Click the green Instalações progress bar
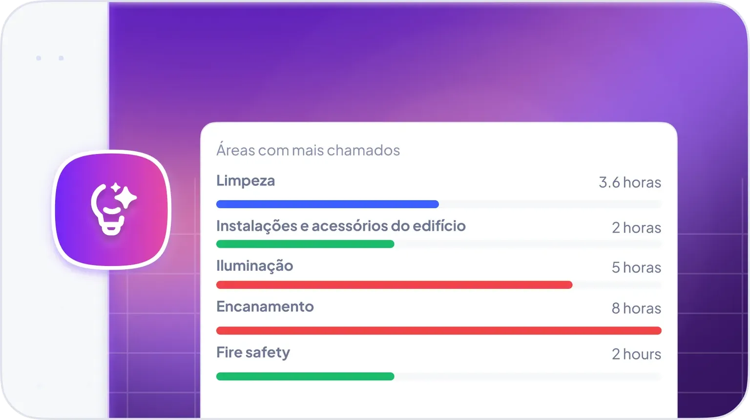 [x=305, y=244]
